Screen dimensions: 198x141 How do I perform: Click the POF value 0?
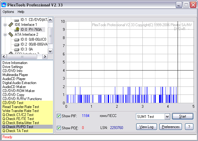(x=83, y=128)
